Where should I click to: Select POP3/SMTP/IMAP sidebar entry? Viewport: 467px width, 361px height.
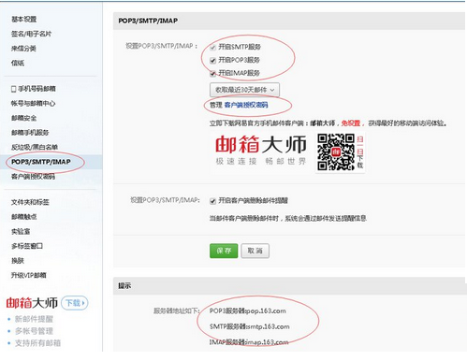[x=41, y=162]
